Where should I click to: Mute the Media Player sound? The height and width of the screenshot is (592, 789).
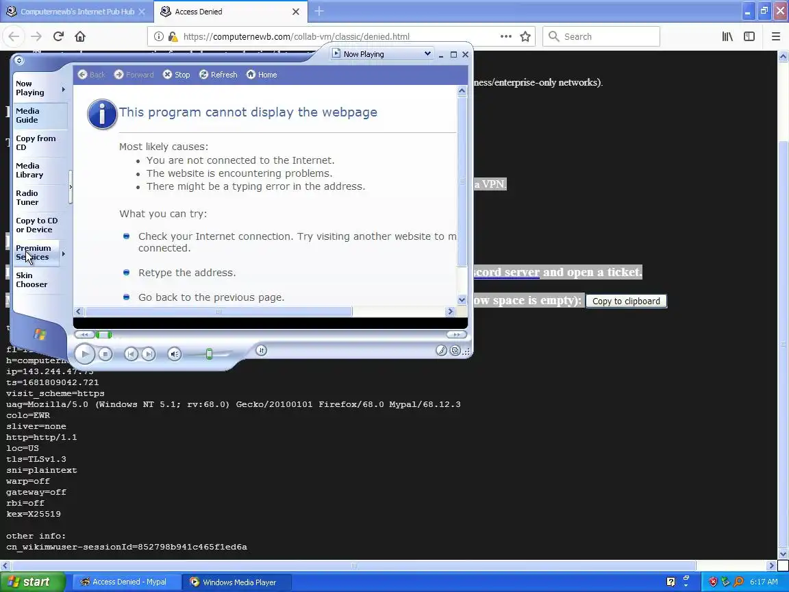(174, 354)
